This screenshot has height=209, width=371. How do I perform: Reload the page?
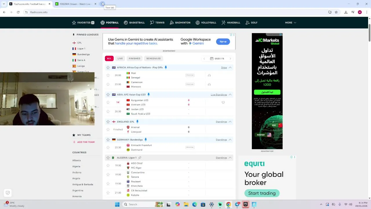tap(18, 12)
